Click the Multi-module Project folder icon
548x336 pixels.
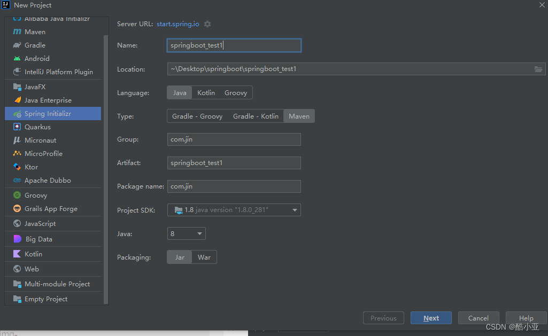tap(17, 284)
